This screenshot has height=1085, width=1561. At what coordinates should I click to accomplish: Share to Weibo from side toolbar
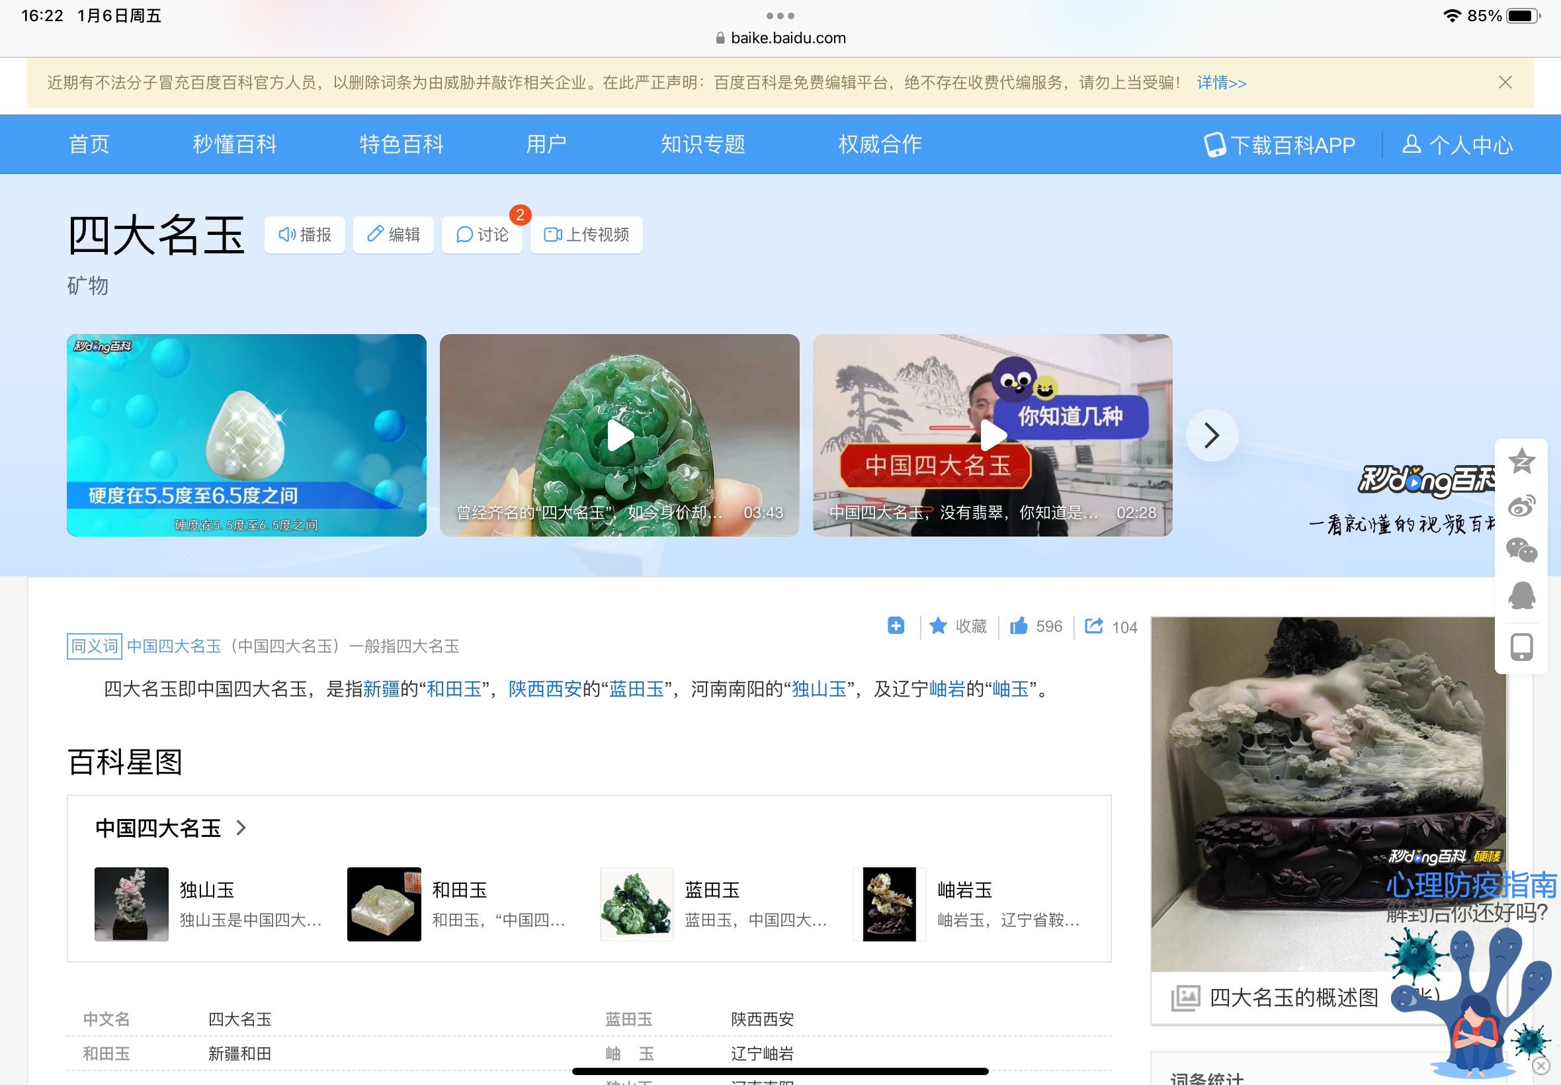(1521, 507)
